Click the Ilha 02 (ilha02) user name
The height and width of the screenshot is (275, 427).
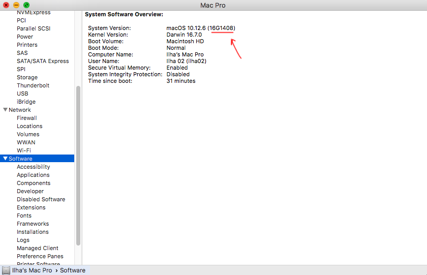[186, 62]
